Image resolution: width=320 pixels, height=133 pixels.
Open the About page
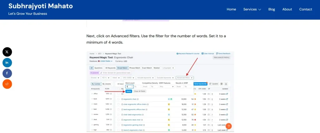pos(287,9)
